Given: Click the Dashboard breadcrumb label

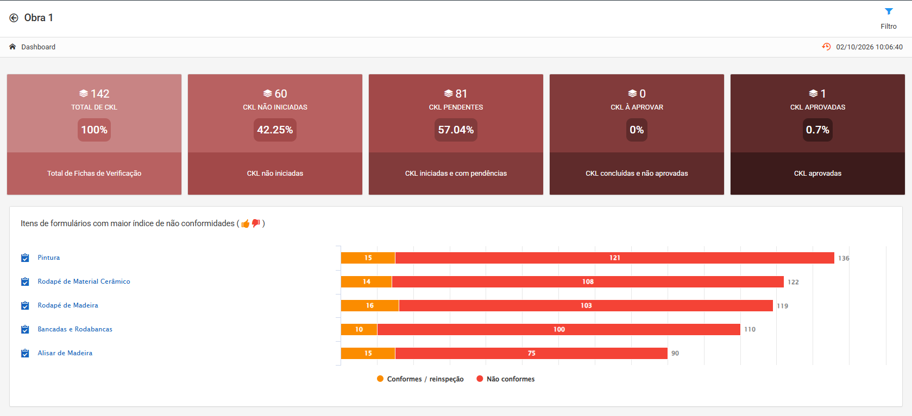Looking at the screenshot, I should click(x=39, y=47).
